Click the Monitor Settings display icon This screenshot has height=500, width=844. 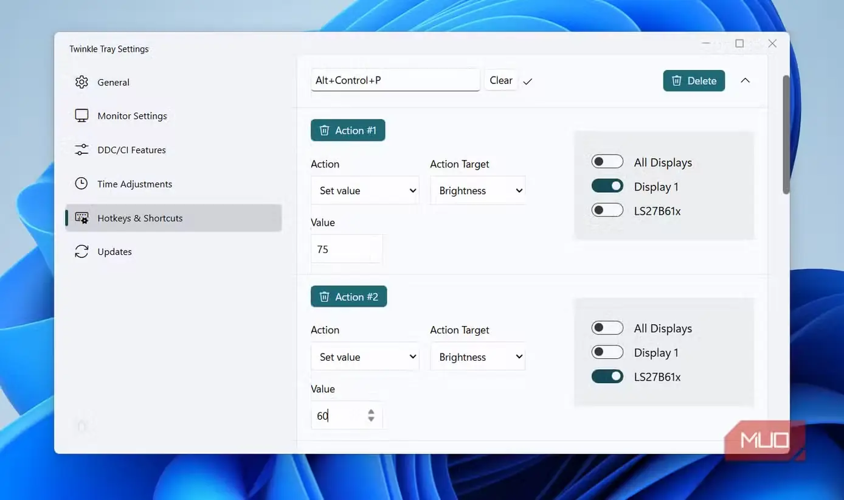coord(81,116)
